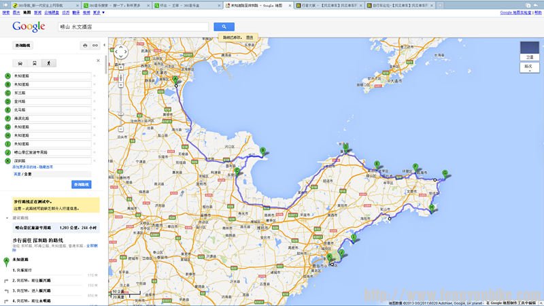
Task: Click the map pan compass control
Action: point(120,52)
